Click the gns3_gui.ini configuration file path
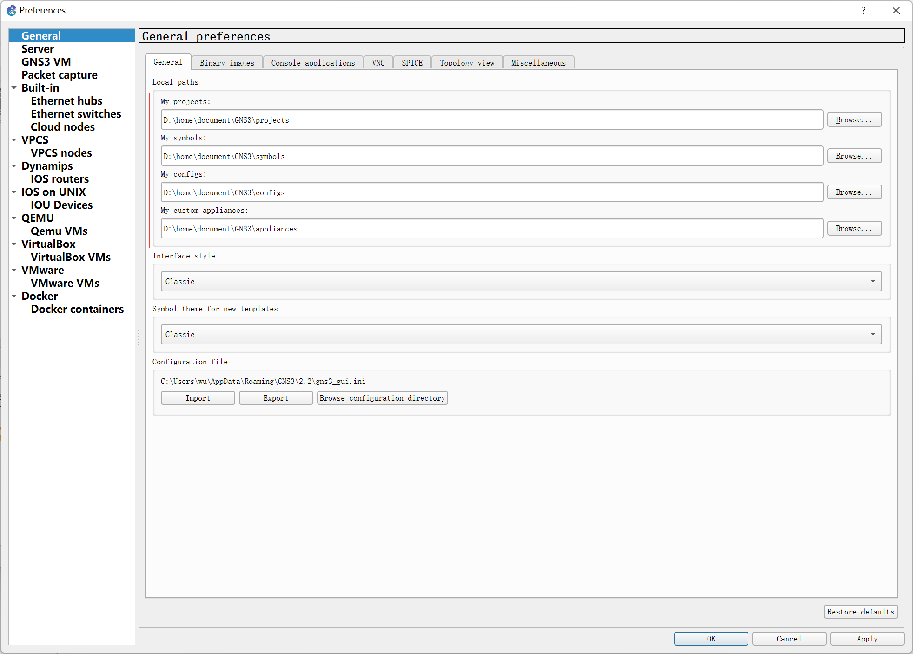Image resolution: width=913 pixels, height=654 pixels. pyautogui.click(x=263, y=381)
